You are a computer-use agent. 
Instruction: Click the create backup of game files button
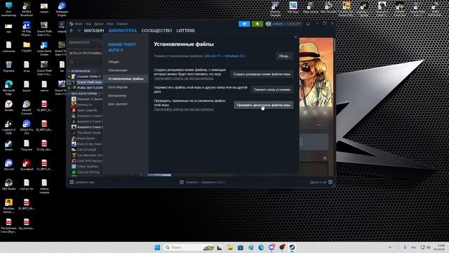click(262, 74)
